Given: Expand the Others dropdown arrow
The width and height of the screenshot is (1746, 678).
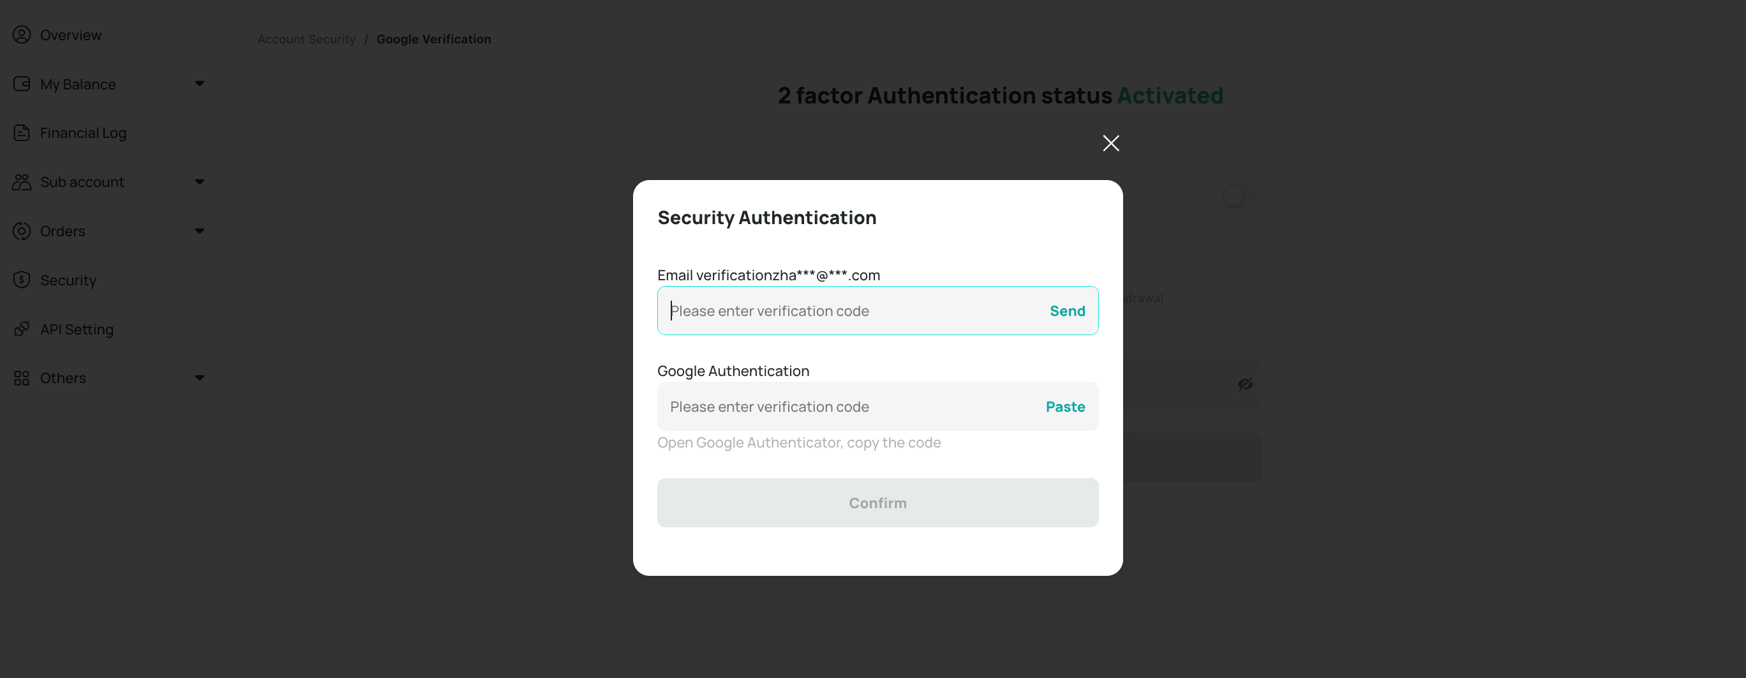Looking at the screenshot, I should pos(199,378).
